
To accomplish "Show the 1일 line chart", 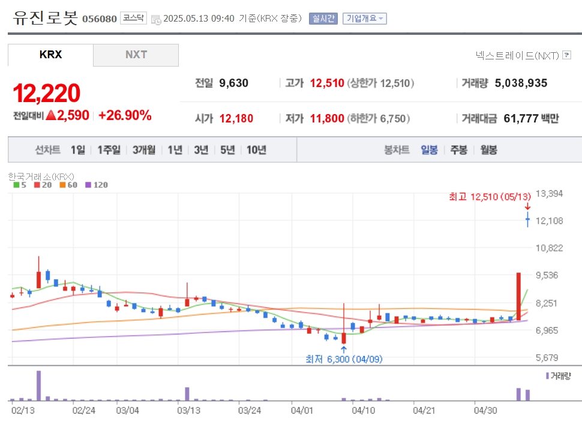I will coord(77,150).
